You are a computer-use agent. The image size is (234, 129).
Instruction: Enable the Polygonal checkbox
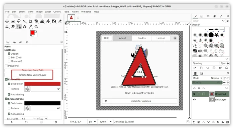(6, 66)
